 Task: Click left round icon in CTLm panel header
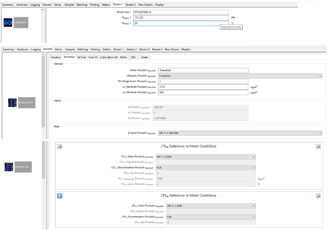coord(60,147)
